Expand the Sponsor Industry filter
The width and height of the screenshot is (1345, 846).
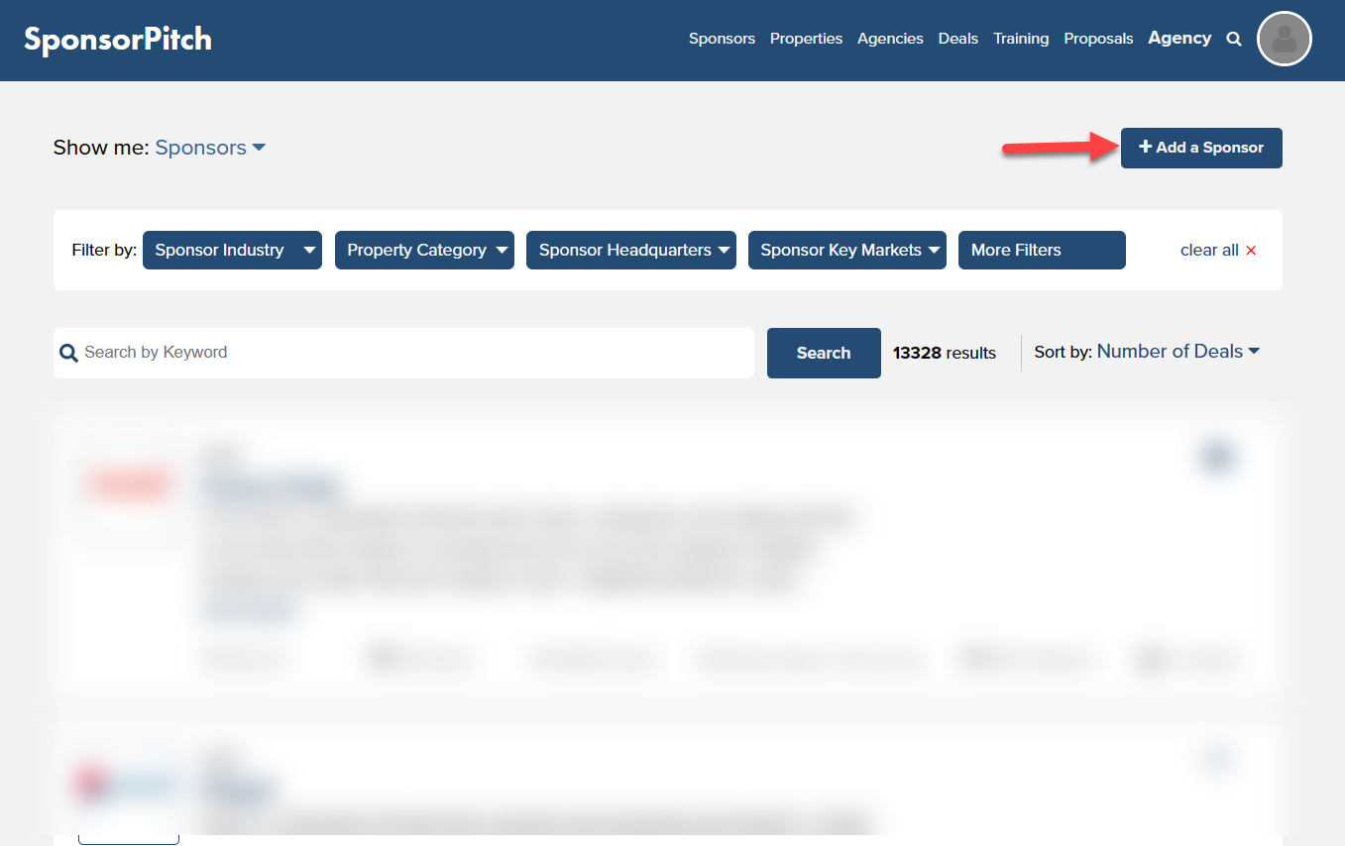(x=232, y=250)
